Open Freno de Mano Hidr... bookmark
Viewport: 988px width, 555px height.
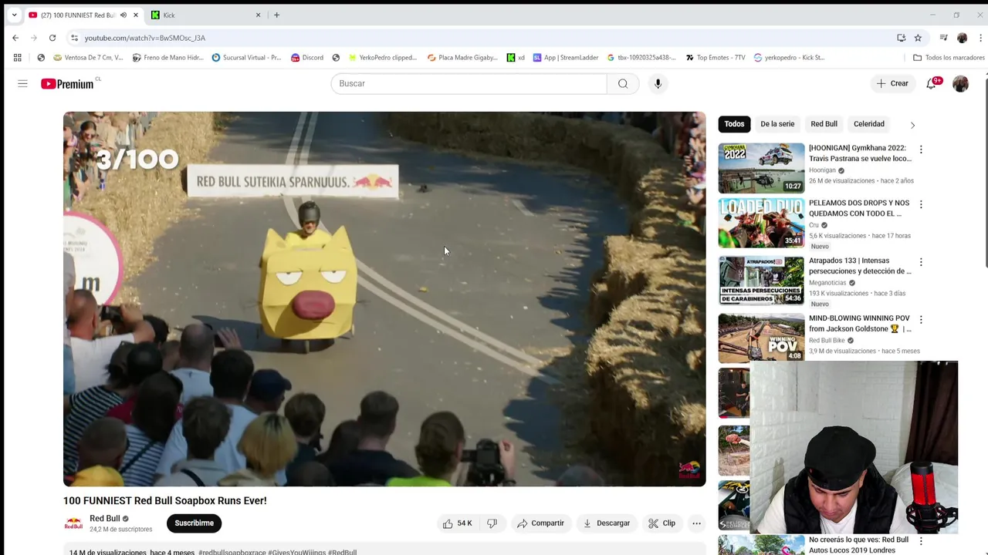click(167, 57)
